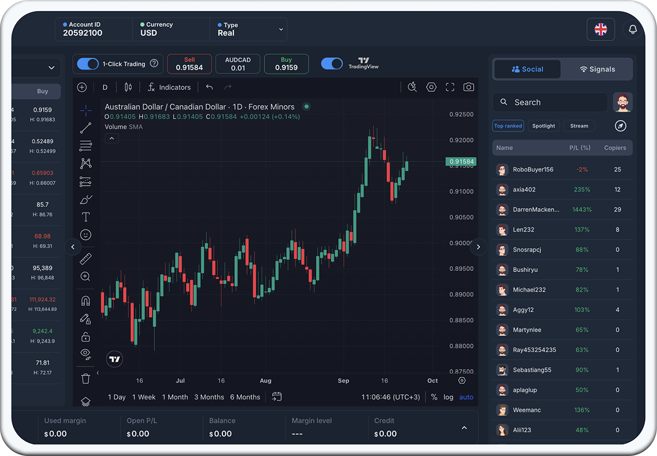Switch to the Signals tab
Viewport: 657px width, 456px height.
pyautogui.click(x=597, y=70)
